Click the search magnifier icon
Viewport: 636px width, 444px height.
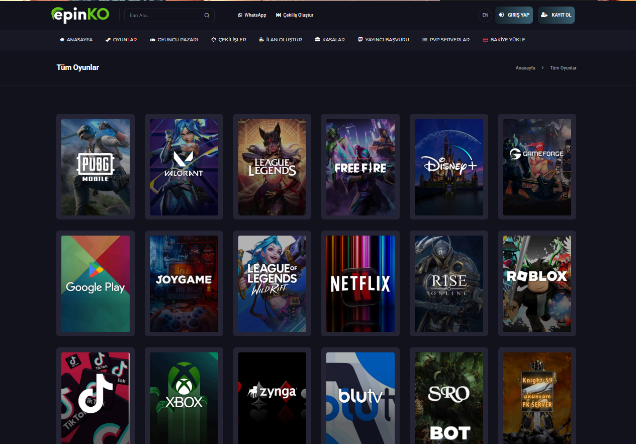(207, 16)
